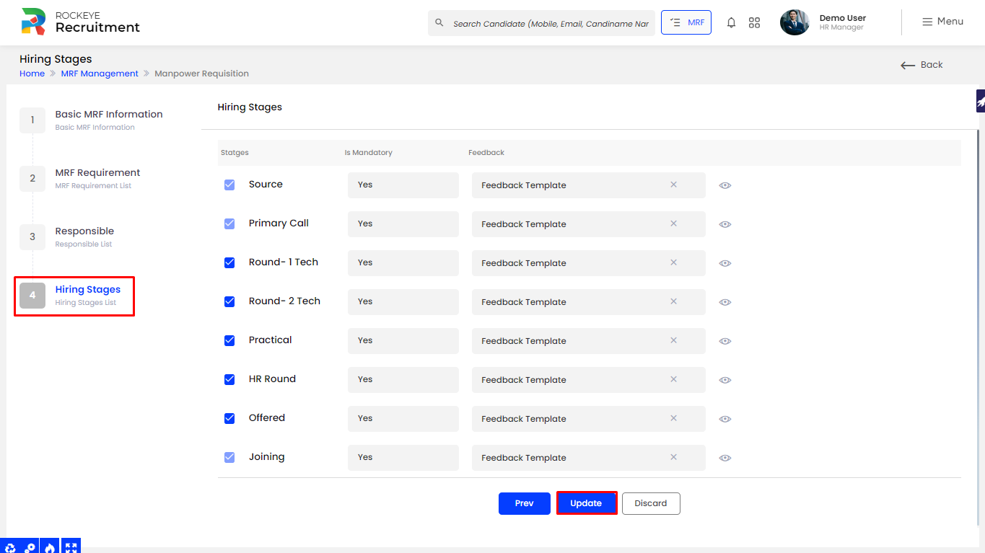Uncheck the Round- 2 Tech checkbox
The image size is (985, 553).
click(x=229, y=301)
